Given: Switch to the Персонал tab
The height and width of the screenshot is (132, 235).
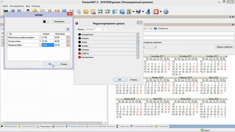Looking at the screenshot, I should [x=58, y=126].
